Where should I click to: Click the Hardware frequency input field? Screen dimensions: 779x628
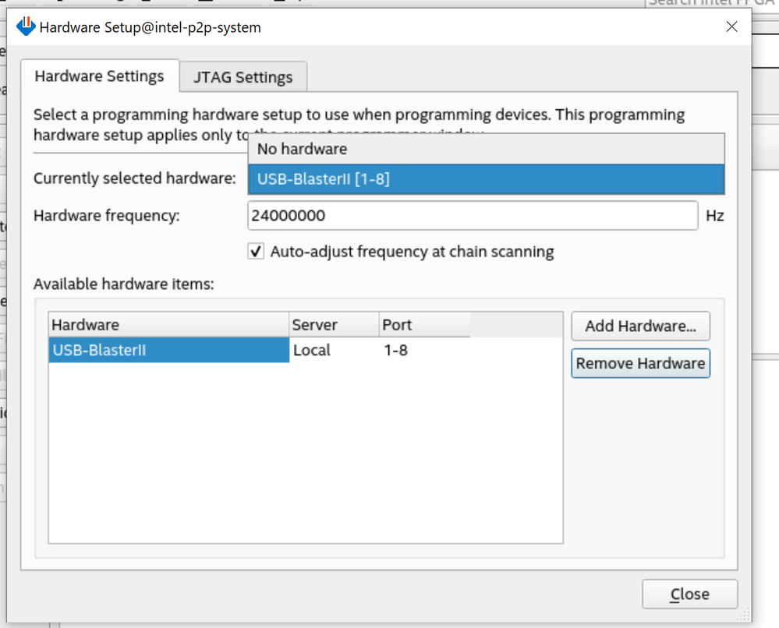(x=473, y=216)
